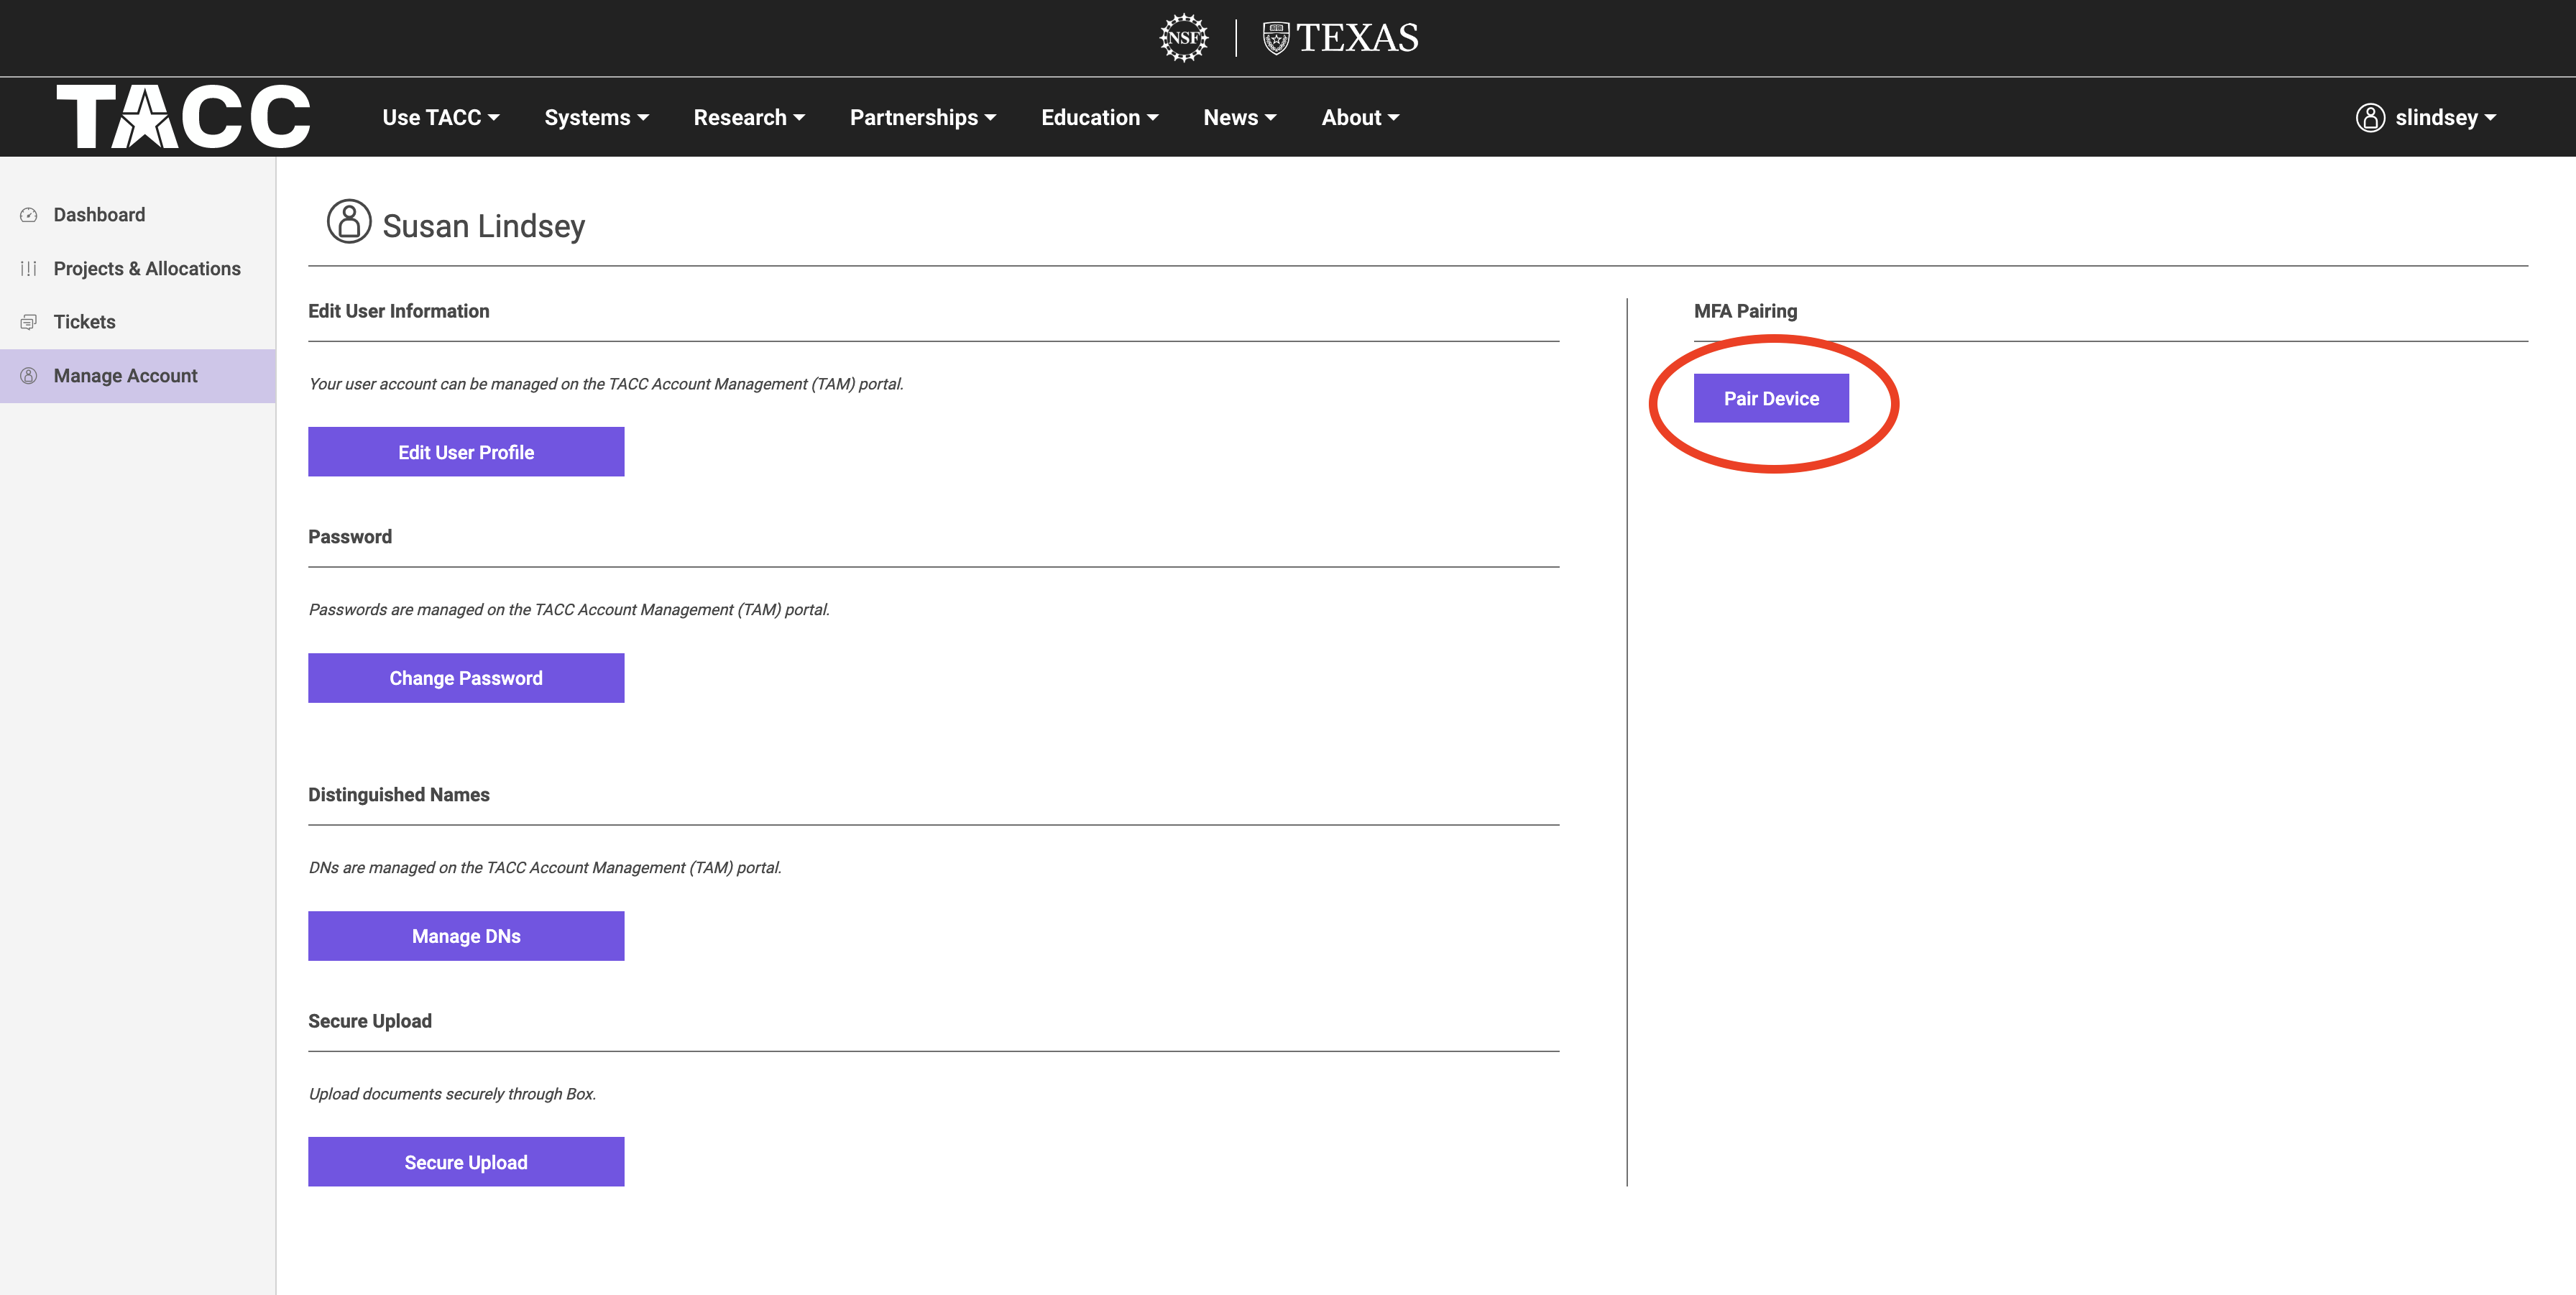Click the Manage Account sidebar icon
Screen dimensions: 2576x1295
click(29, 376)
